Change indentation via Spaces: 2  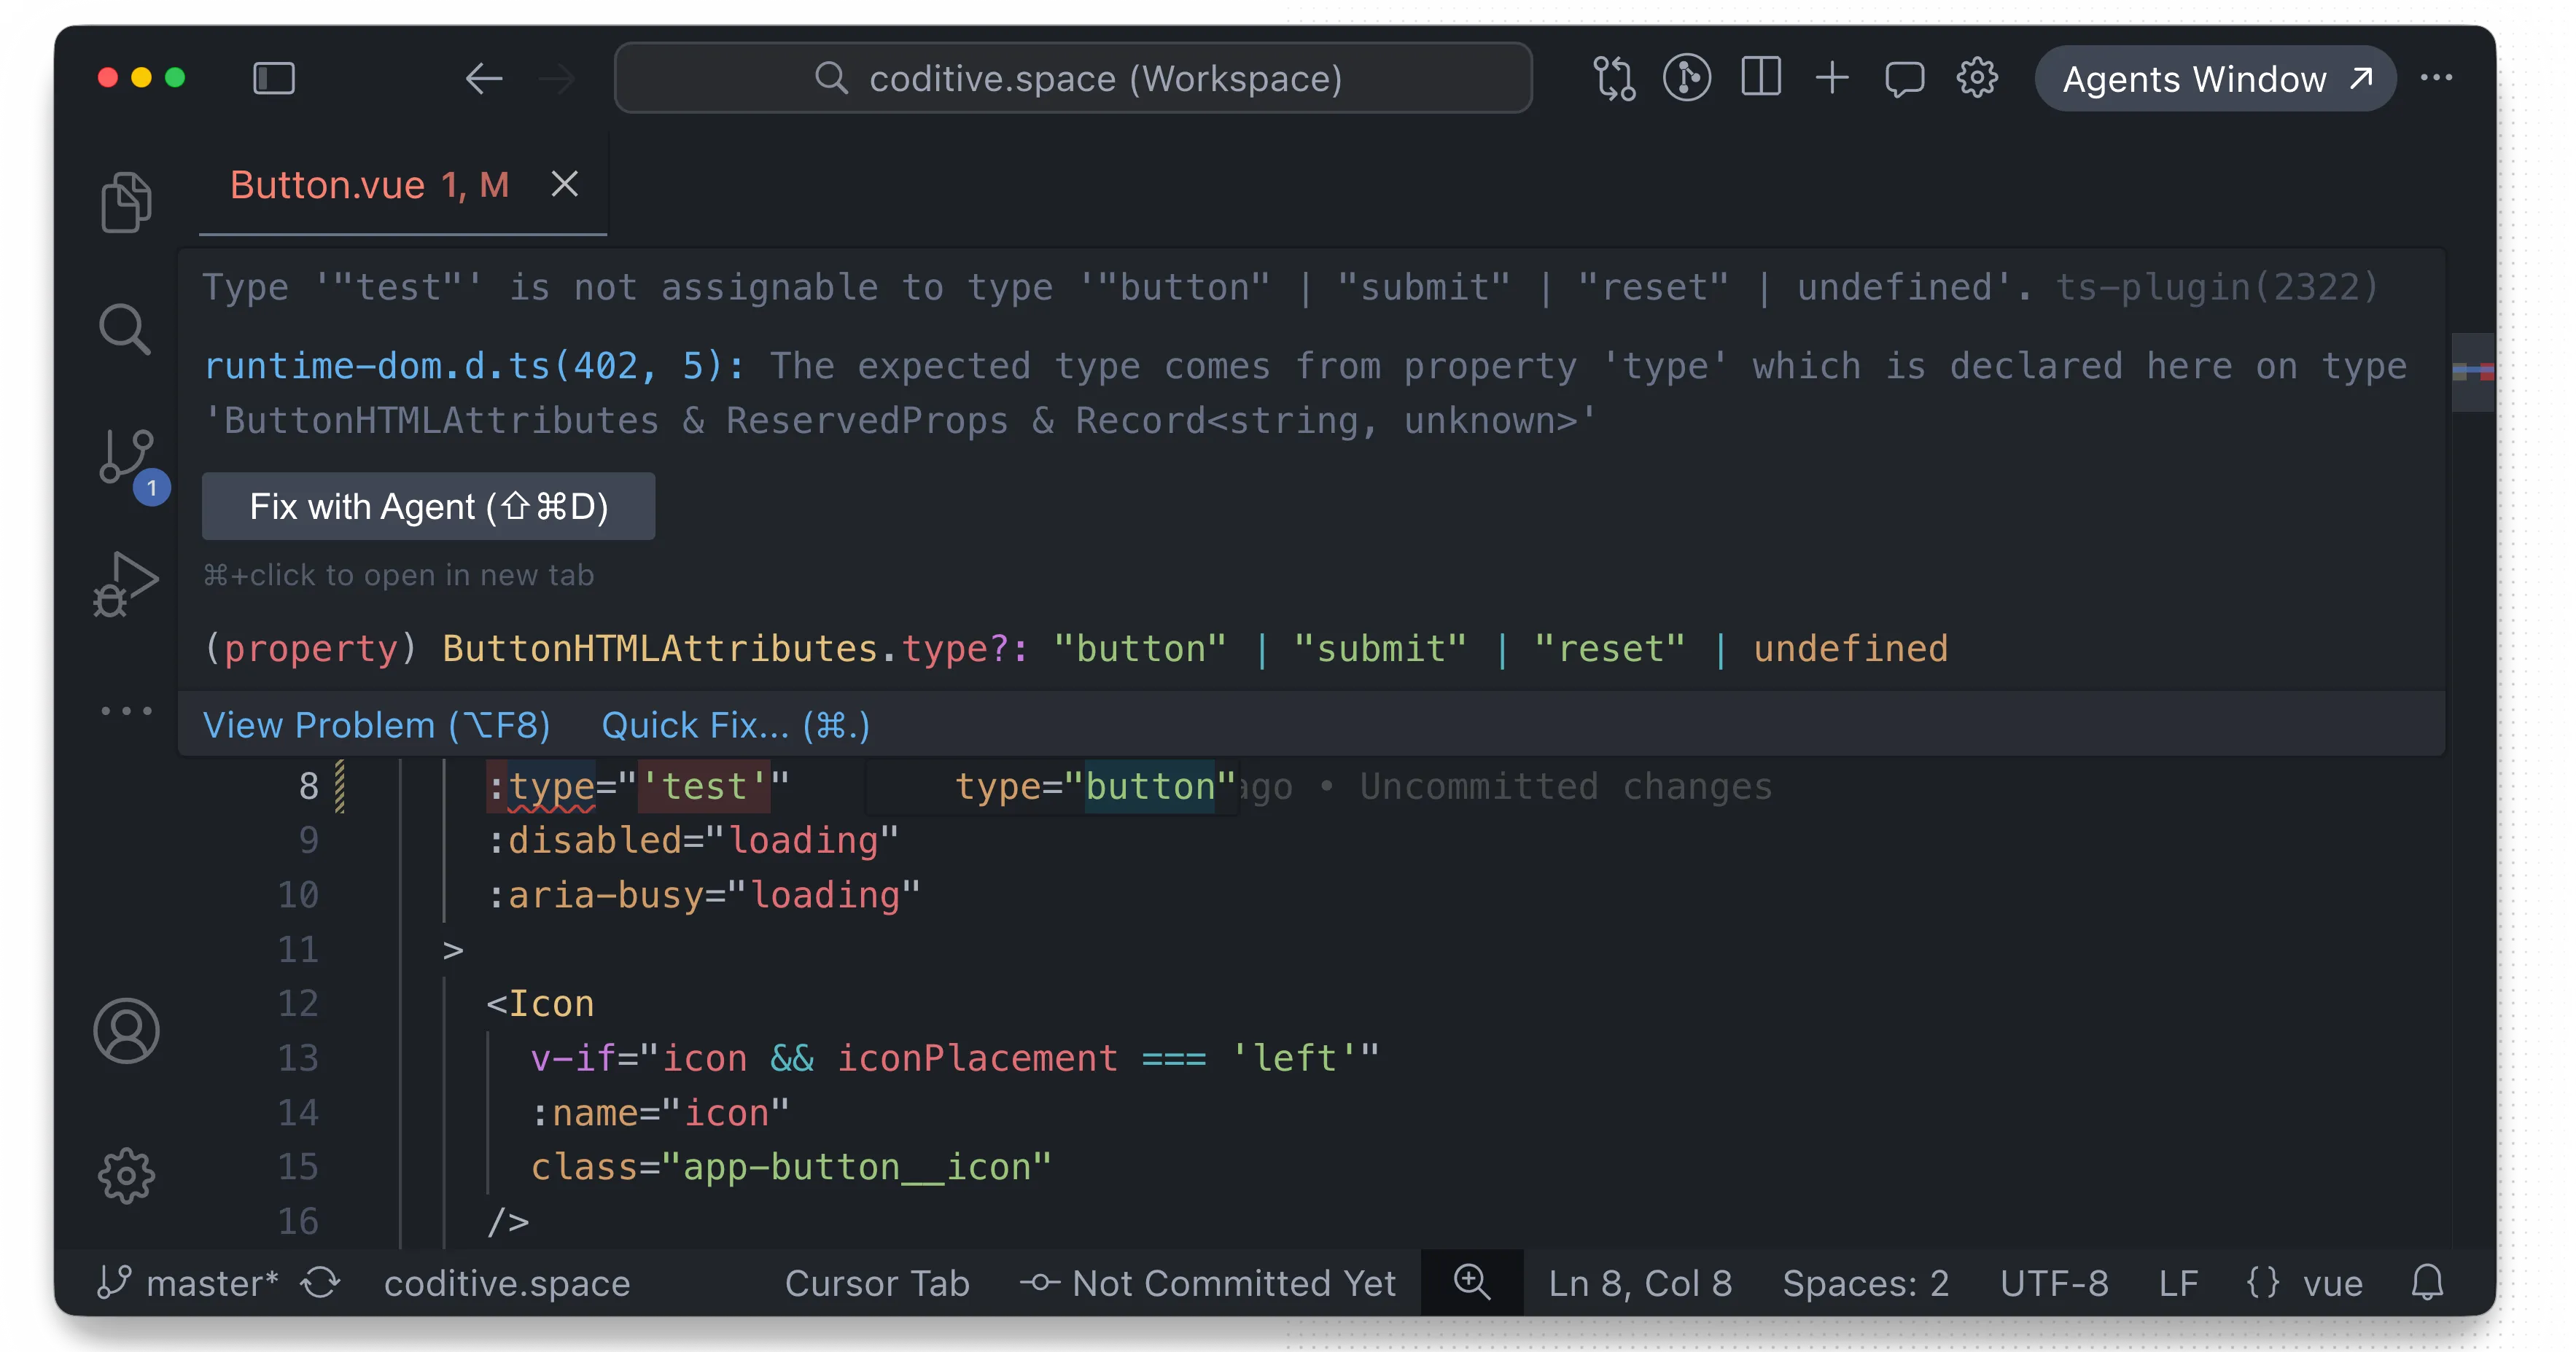point(1866,1283)
